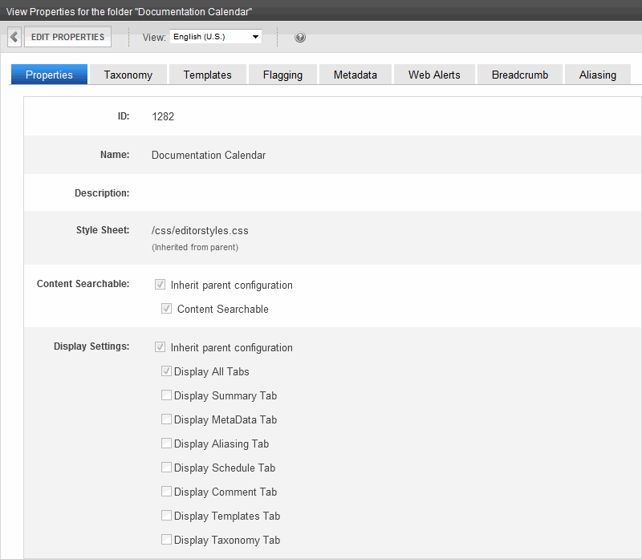Switch to the Breadcrumb tab
Screen dimensions: 642x559
coord(519,75)
